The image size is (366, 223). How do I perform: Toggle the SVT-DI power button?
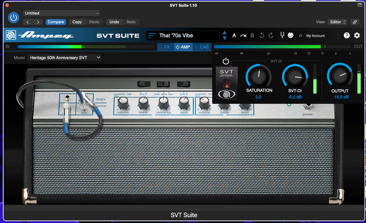(226, 61)
